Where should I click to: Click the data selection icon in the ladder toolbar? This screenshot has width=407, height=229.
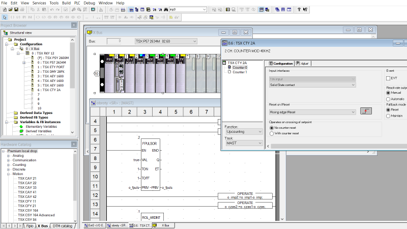(x=151, y=17)
